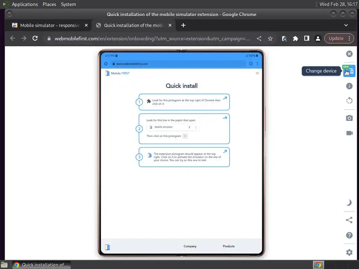
Task: Click the show desktop icon in the bottom panel
Action: coord(4,265)
